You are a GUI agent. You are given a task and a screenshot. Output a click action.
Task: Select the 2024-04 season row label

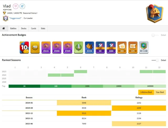click(x=29, y=108)
